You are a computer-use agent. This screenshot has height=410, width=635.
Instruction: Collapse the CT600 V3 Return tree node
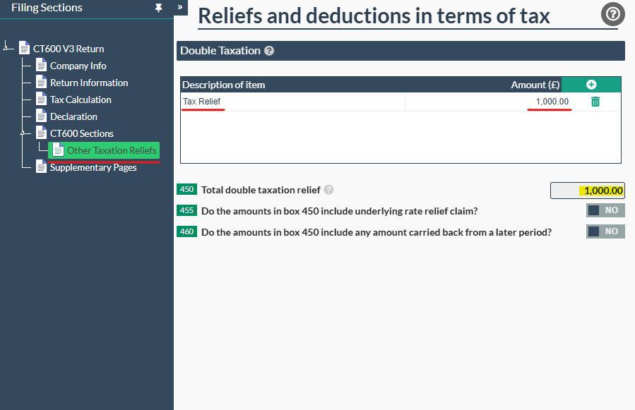point(7,48)
